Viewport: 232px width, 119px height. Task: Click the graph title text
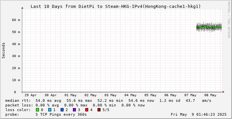click(x=116, y=7)
